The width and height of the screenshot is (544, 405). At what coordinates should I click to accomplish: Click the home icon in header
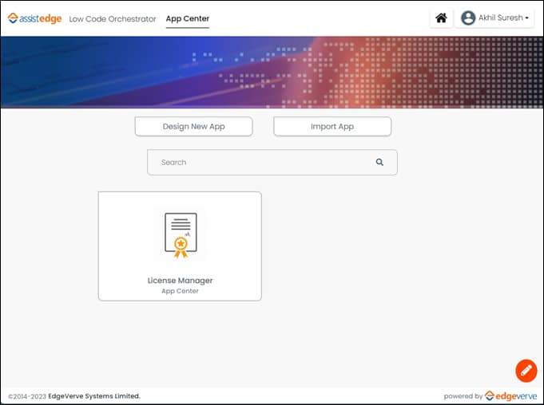click(x=441, y=18)
